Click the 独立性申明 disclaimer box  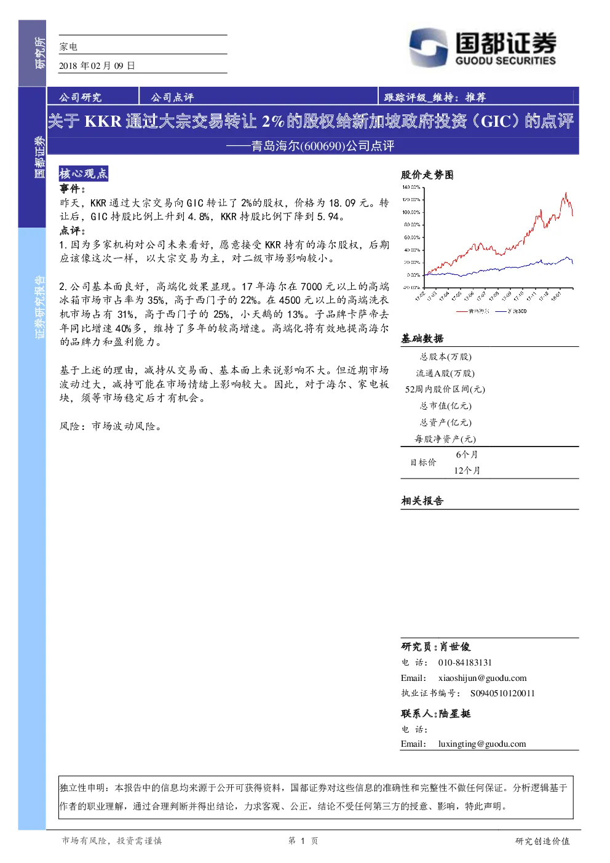[315, 797]
